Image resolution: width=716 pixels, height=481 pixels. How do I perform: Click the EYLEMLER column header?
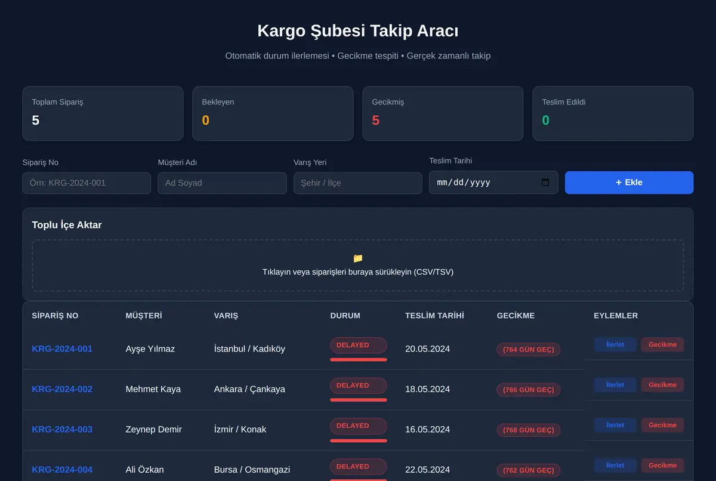click(x=616, y=316)
